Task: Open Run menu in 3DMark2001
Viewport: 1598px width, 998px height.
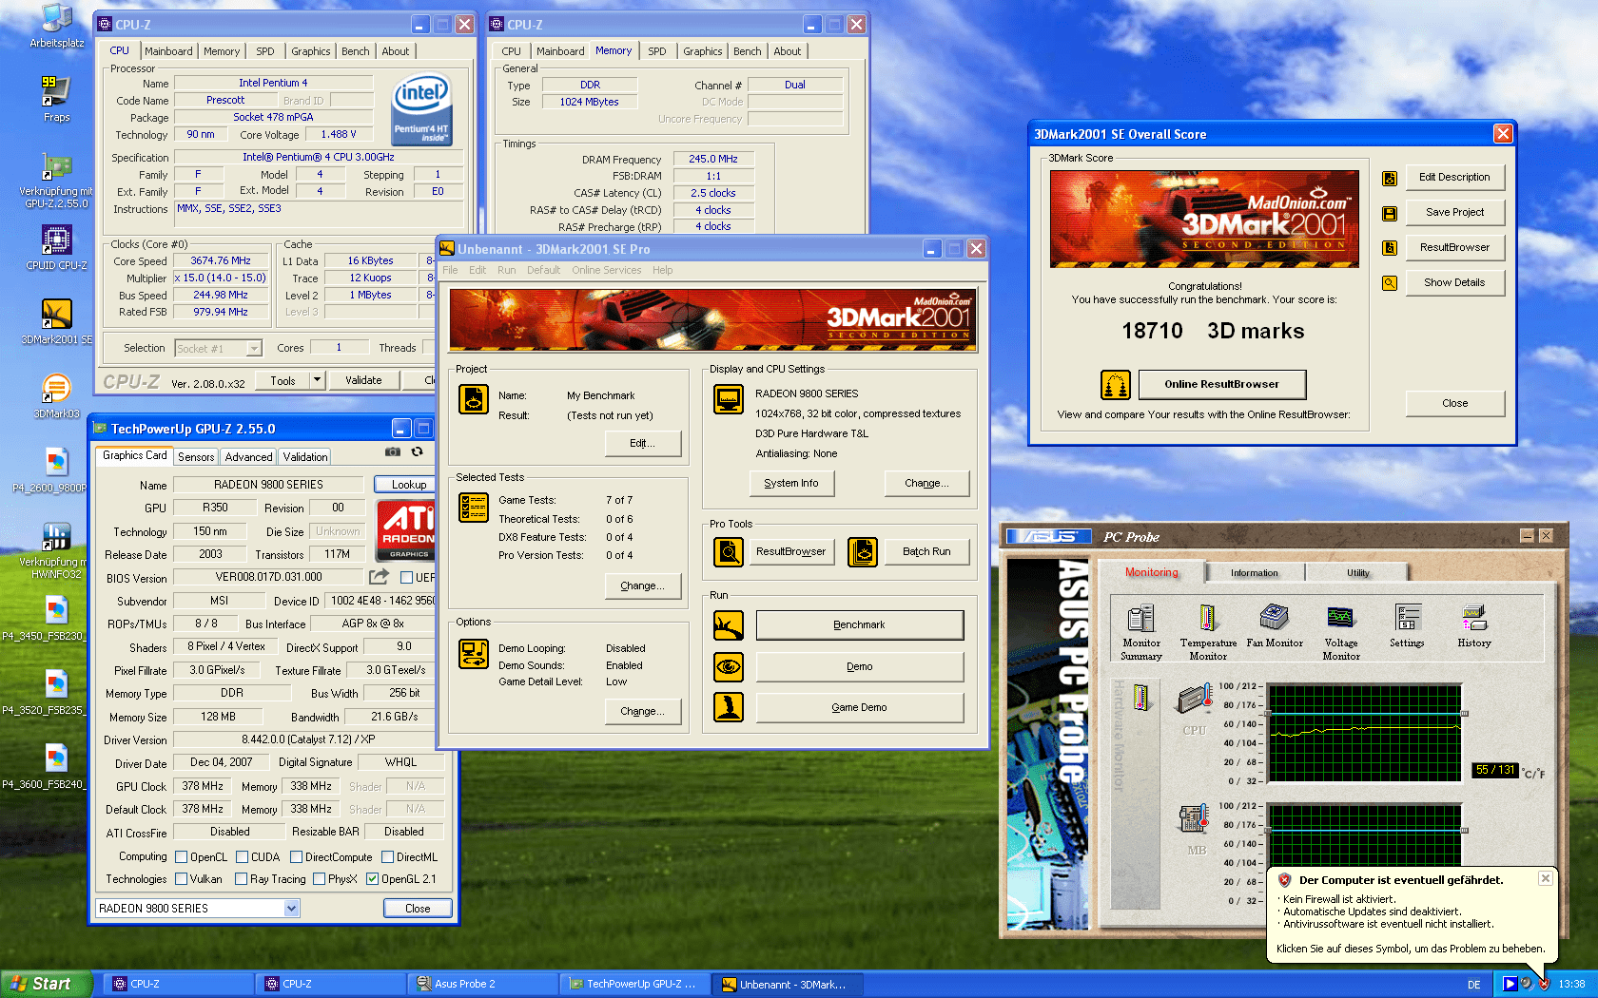Action: 506,270
